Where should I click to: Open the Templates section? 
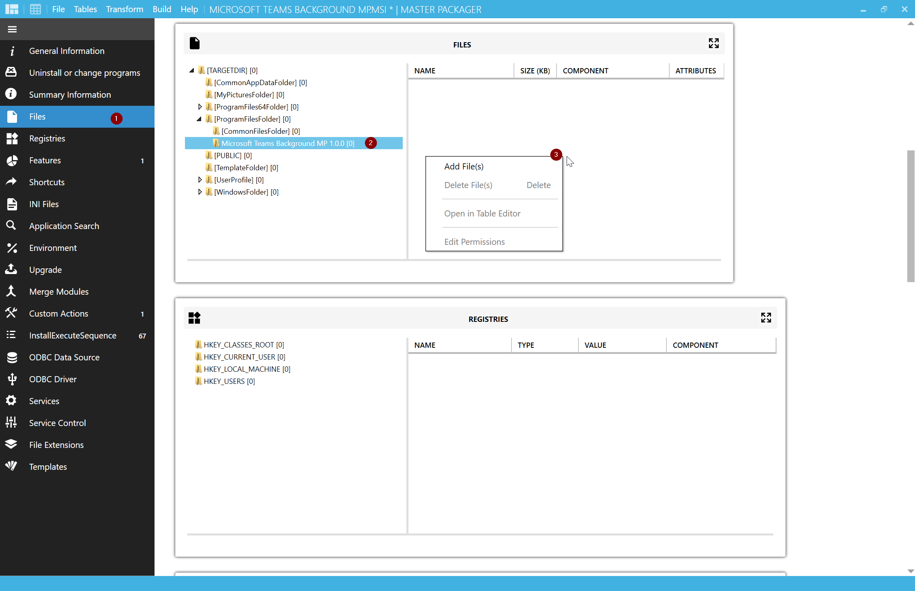pyautogui.click(x=77, y=467)
